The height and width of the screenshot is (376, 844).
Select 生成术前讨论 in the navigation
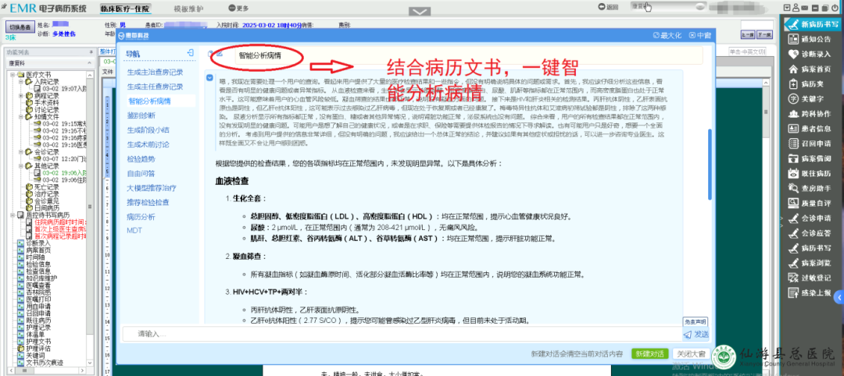point(148,144)
